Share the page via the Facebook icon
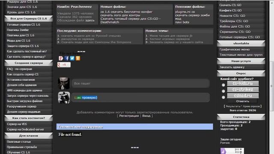Image resolution: width=274 pixels, height=154 pixels. click(x=67, y=58)
